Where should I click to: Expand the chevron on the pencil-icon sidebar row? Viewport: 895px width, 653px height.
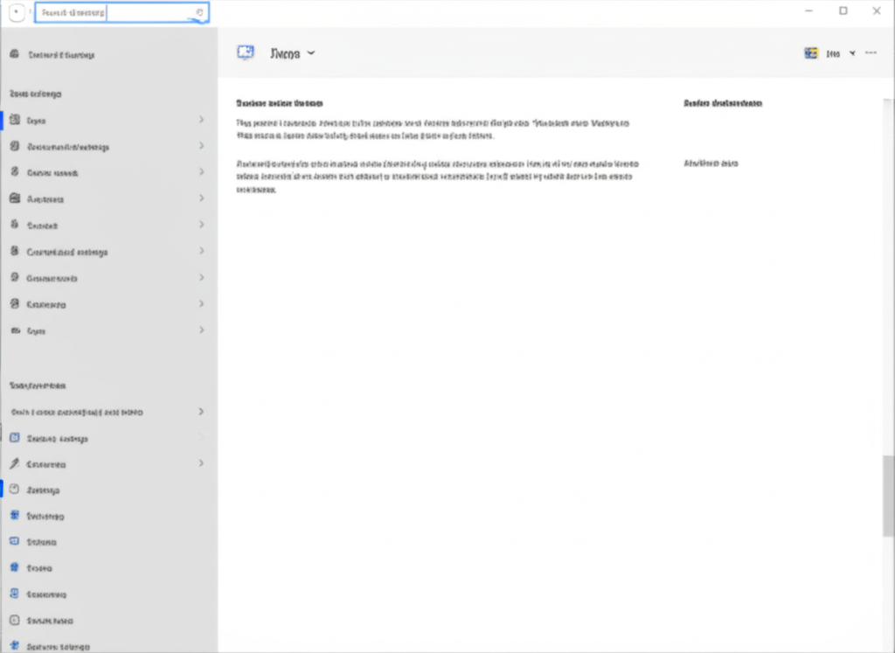point(201,463)
